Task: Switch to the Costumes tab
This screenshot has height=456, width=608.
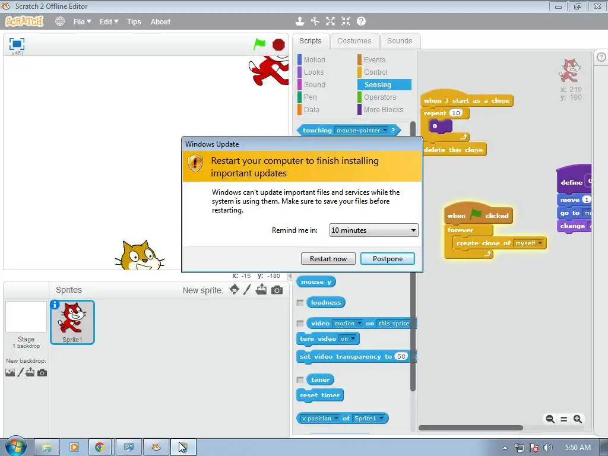Action: [x=354, y=41]
